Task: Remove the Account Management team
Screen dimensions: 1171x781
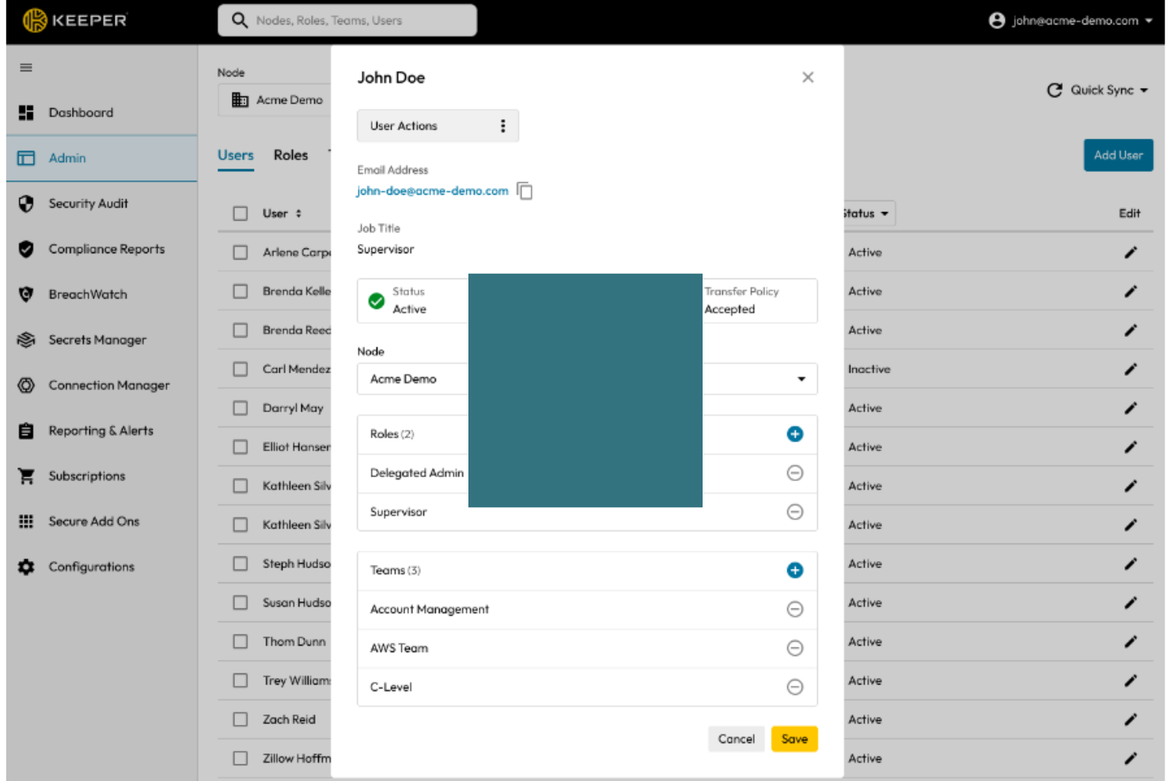Action: click(x=795, y=609)
